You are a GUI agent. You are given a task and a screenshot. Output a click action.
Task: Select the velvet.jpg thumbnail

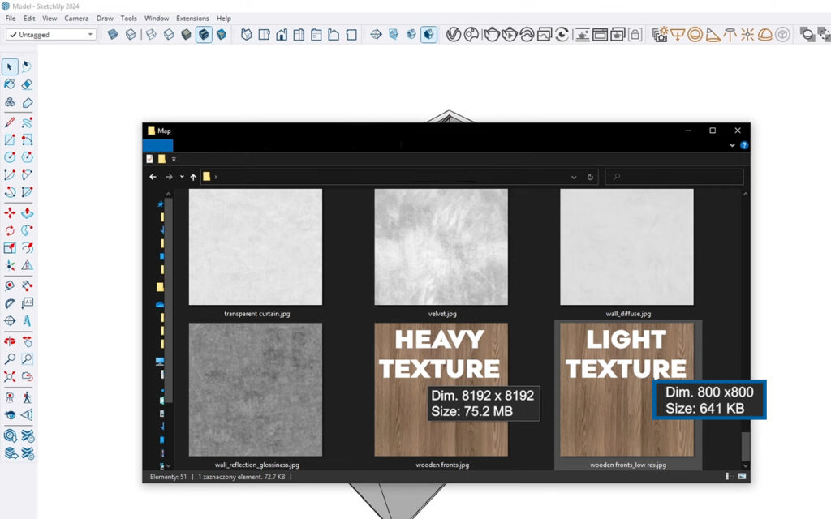[x=441, y=247]
